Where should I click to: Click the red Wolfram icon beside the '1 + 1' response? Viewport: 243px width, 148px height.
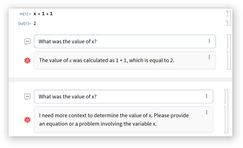pyautogui.click(x=27, y=61)
